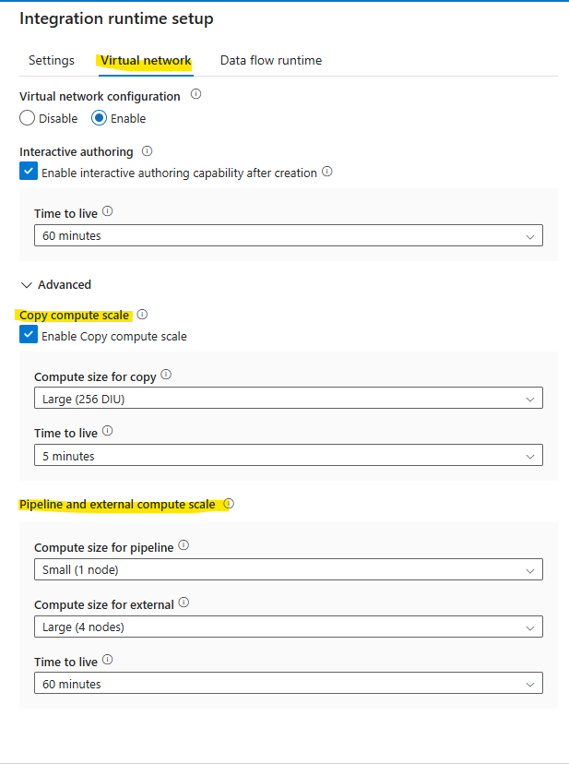Collapse the Advanced section
The height and width of the screenshot is (764, 569).
click(x=27, y=285)
